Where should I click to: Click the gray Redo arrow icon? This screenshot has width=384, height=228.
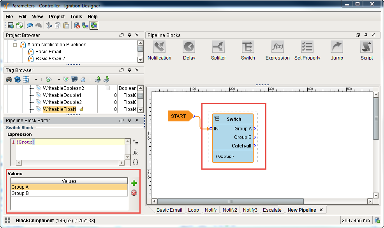point(39,25)
